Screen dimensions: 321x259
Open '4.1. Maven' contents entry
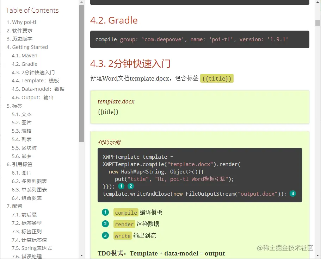(24, 56)
